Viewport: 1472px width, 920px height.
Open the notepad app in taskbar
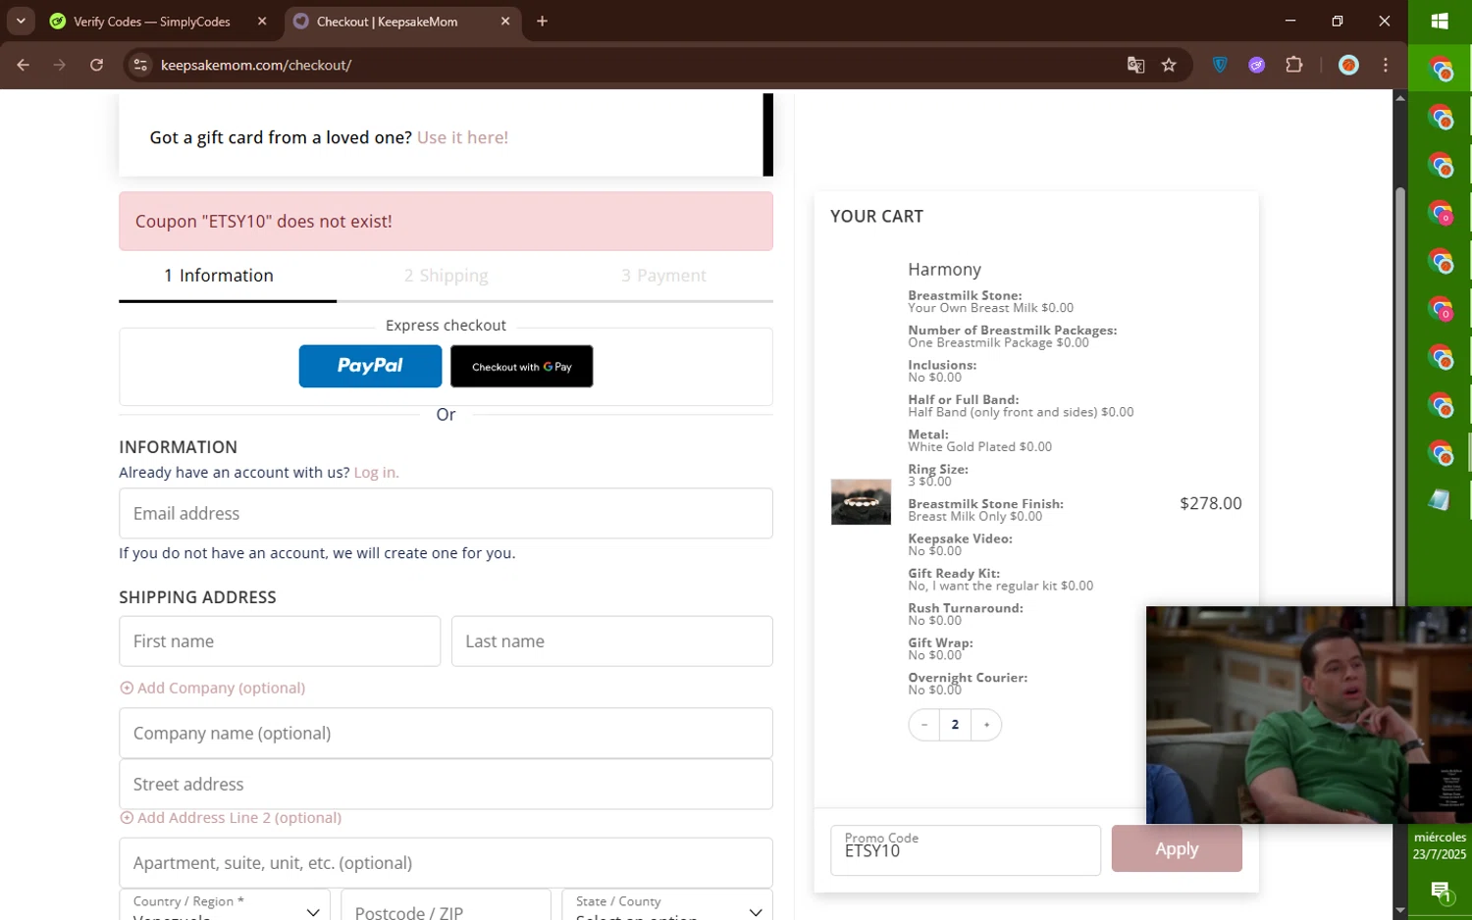point(1440,500)
